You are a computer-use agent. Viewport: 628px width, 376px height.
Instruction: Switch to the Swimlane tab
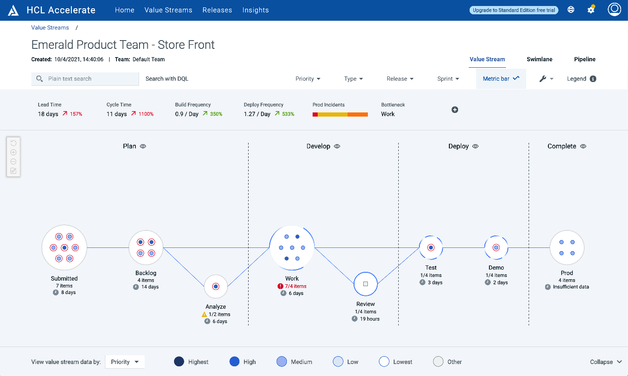point(540,59)
